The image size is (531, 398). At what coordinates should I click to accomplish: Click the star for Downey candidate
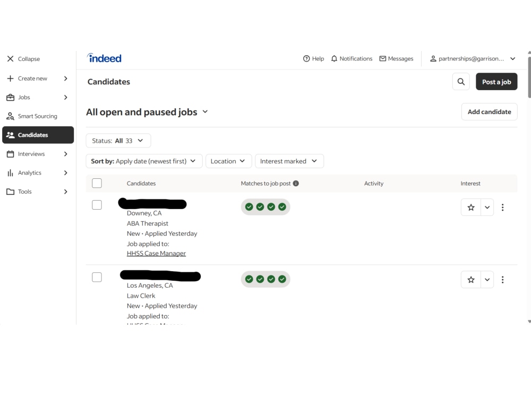click(470, 207)
